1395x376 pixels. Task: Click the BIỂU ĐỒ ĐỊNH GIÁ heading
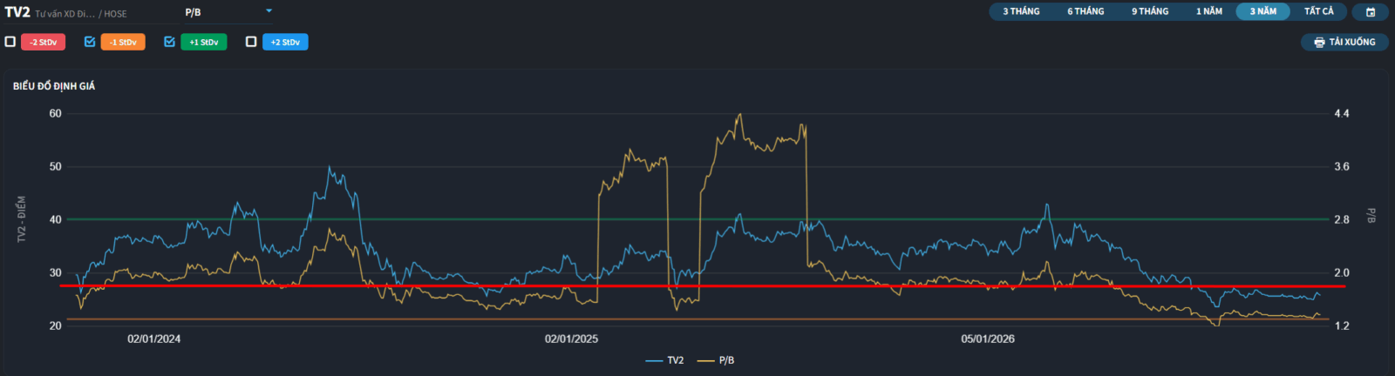click(54, 86)
